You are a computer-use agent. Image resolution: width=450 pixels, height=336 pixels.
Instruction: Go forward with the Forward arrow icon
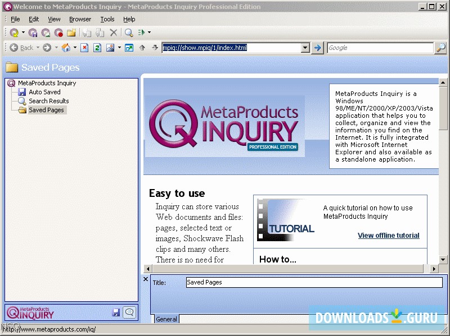point(47,48)
